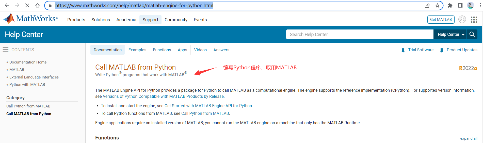Share this page using the share icon
The height and width of the screenshot is (143, 483).
pyautogui.click(x=427, y=5)
